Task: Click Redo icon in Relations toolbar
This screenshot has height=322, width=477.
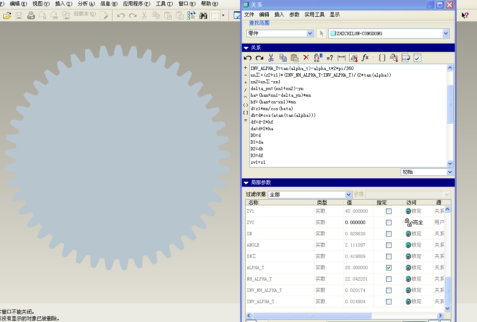Action: click(x=259, y=58)
